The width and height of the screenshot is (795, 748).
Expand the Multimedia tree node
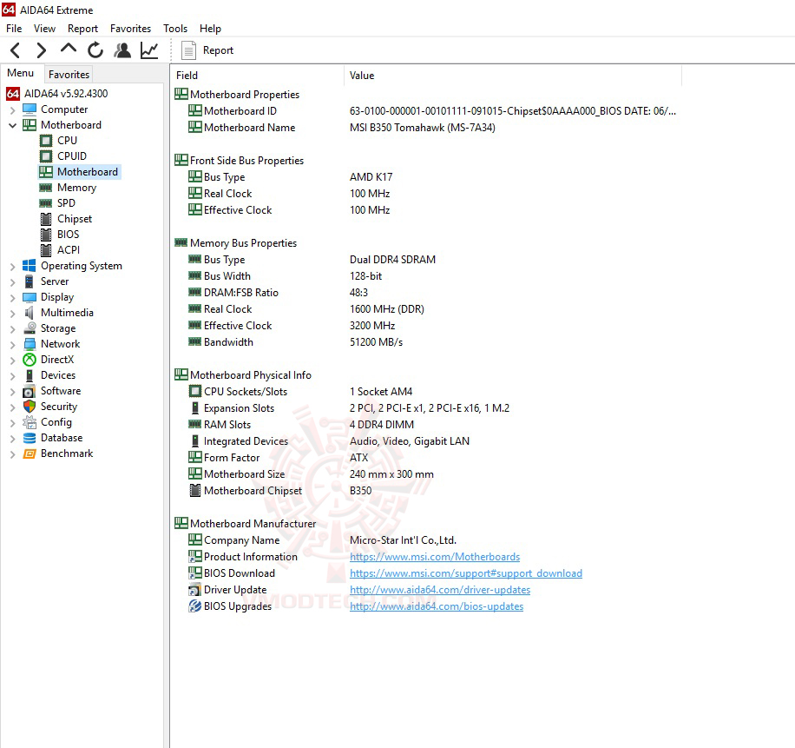point(13,313)
